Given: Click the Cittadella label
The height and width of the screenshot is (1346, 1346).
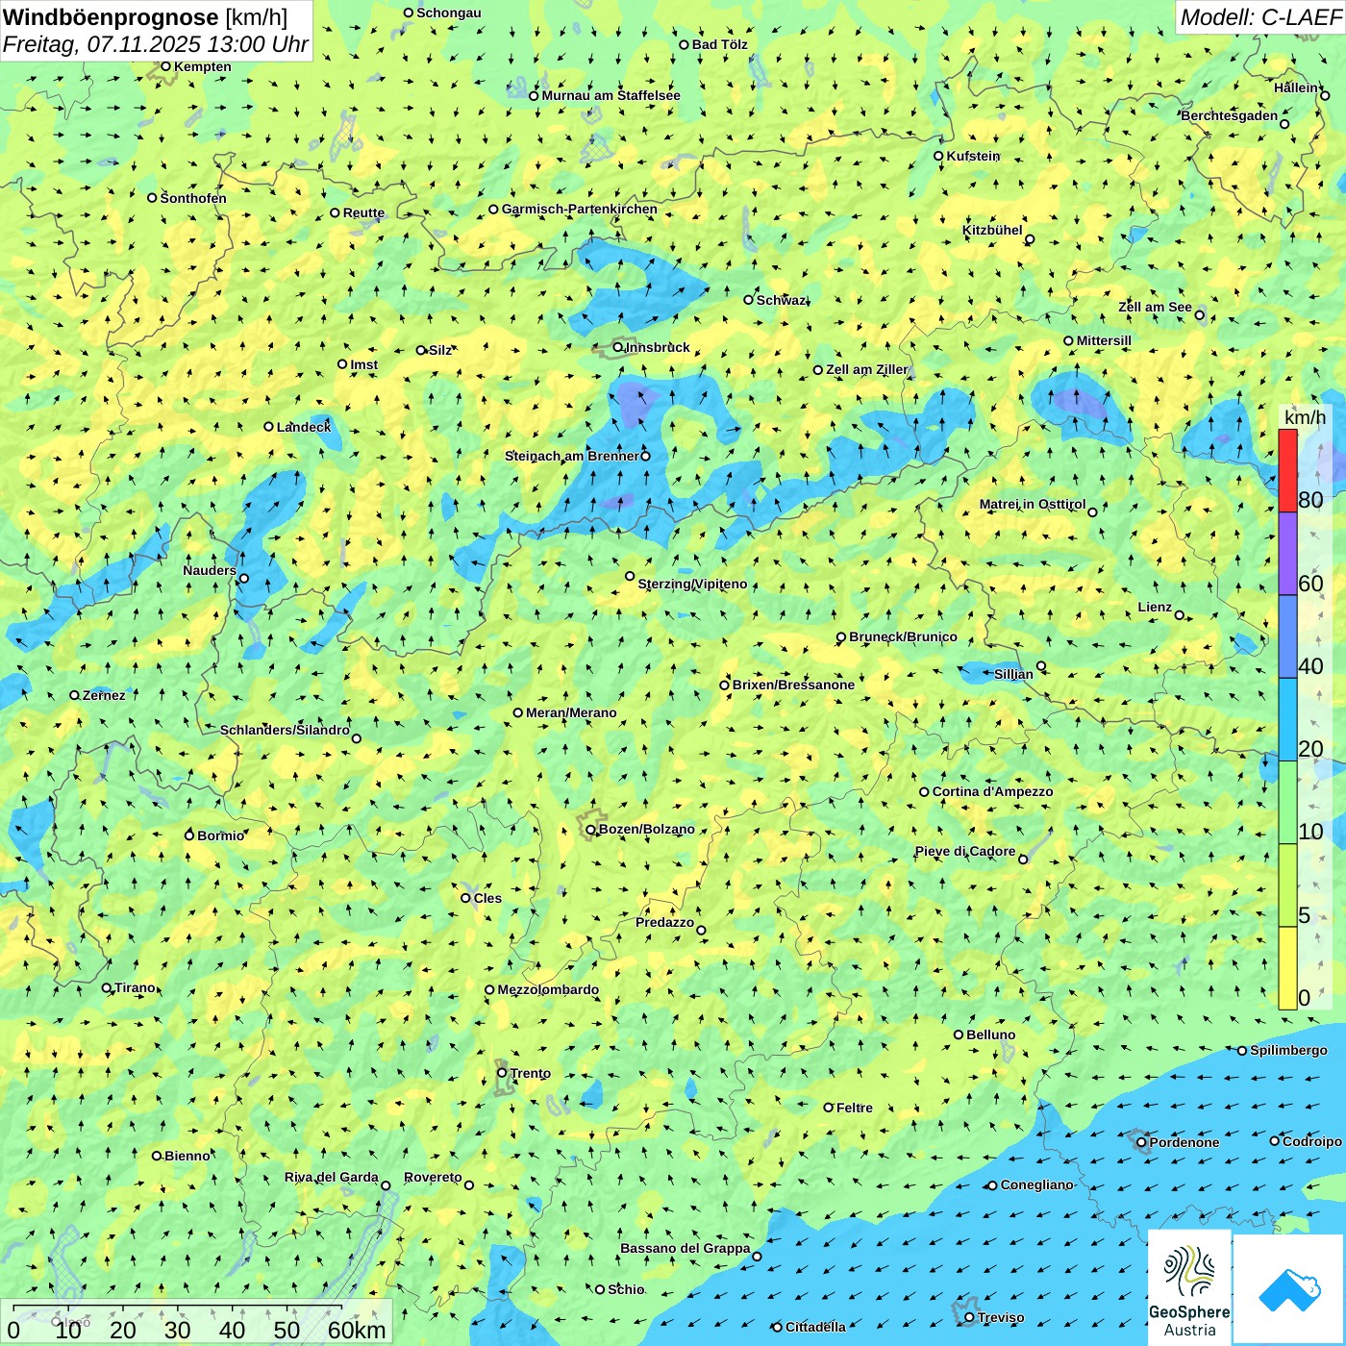Looking at the screenshot, I should click(x=815, y=1327).
